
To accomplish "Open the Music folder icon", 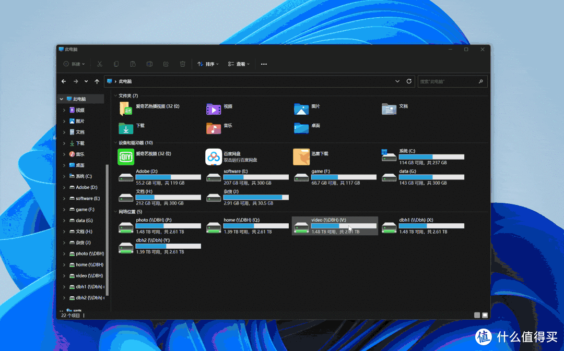I will (x=214, y=128).
